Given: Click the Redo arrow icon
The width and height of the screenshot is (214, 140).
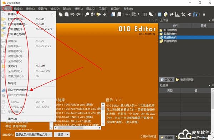Looking at the screenshot, I should click(x=78, y=14).
